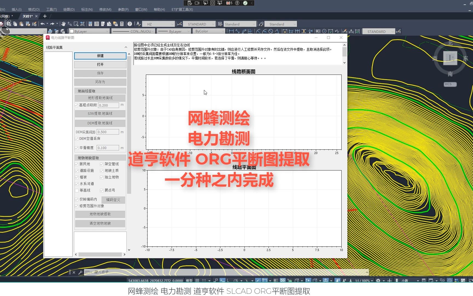The height and width of the screenshot is (296, 473).
Task: Click the DEM提取地面线 button
Action: (100, 123)
